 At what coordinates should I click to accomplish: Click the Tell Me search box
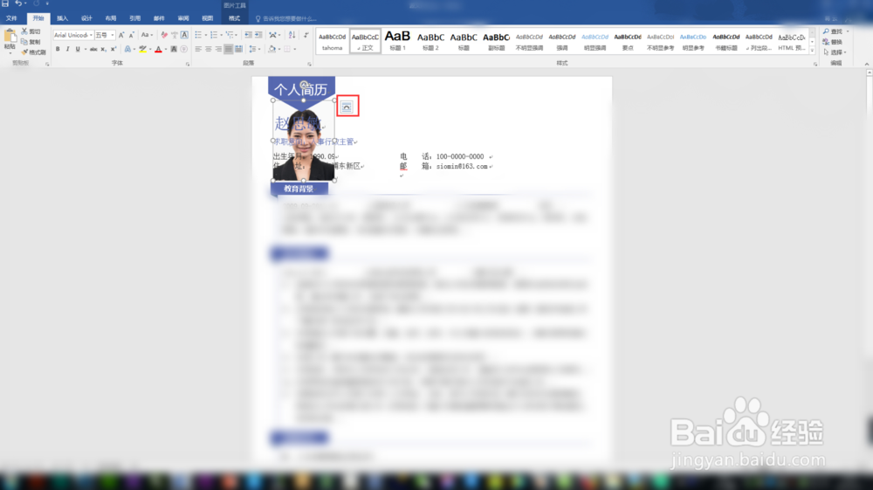point(286,18)
